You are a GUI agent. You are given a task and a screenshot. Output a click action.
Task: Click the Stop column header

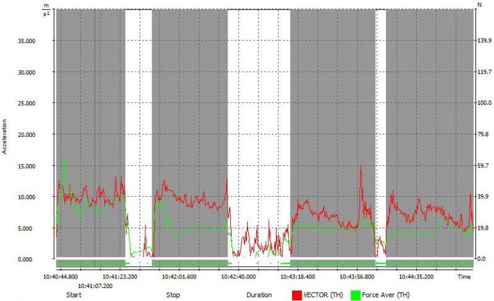coord(173,296)
